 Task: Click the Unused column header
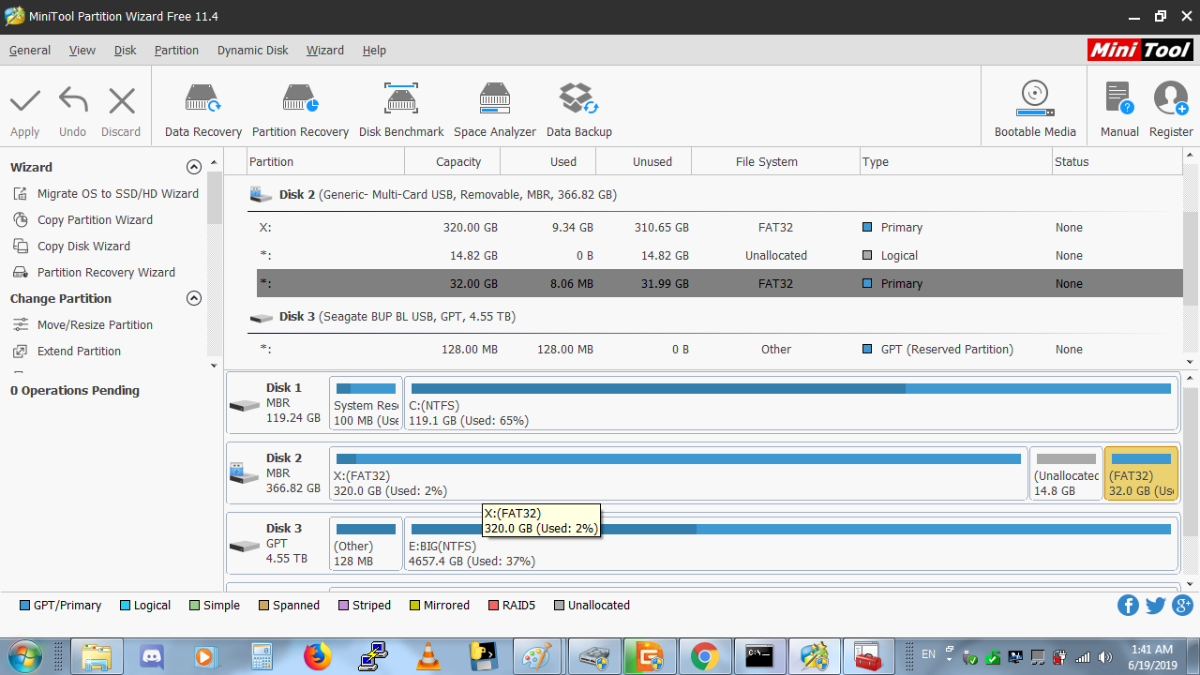644,161
